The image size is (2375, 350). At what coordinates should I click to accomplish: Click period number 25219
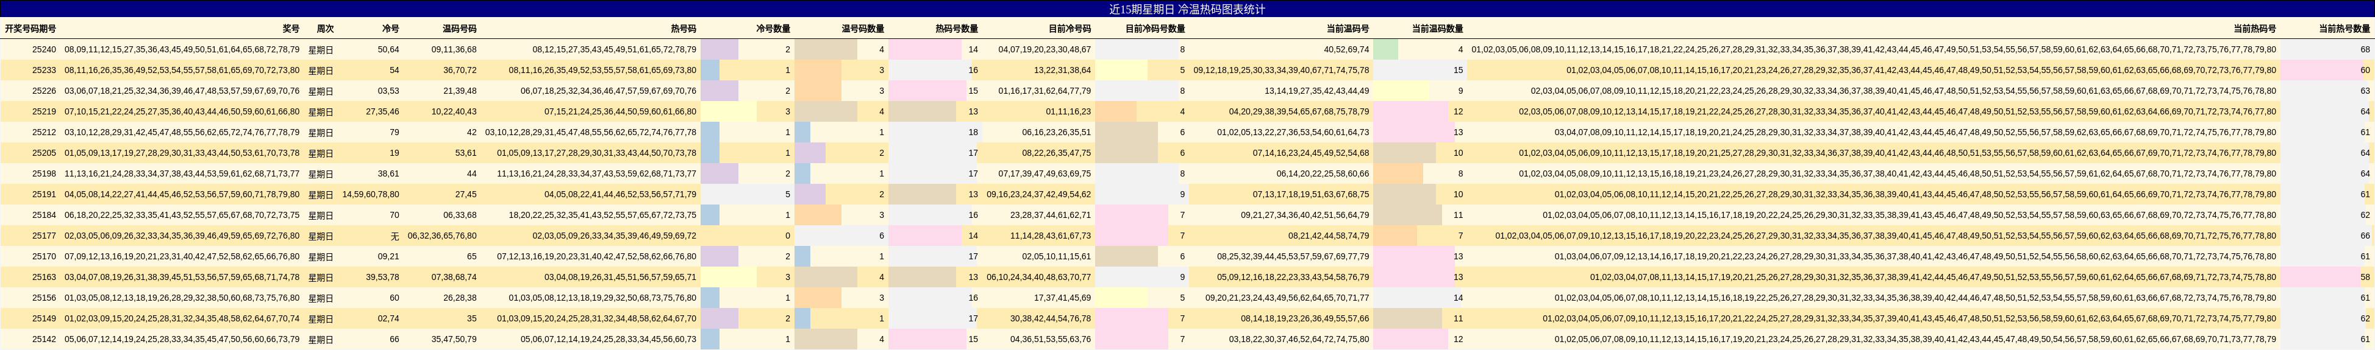click(43, 111)
